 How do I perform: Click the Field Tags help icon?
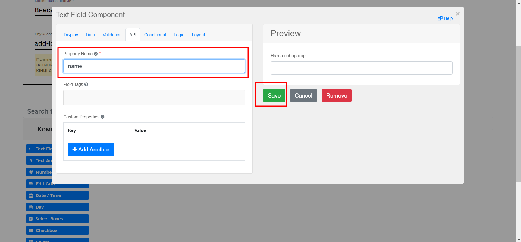pos(86,85)
